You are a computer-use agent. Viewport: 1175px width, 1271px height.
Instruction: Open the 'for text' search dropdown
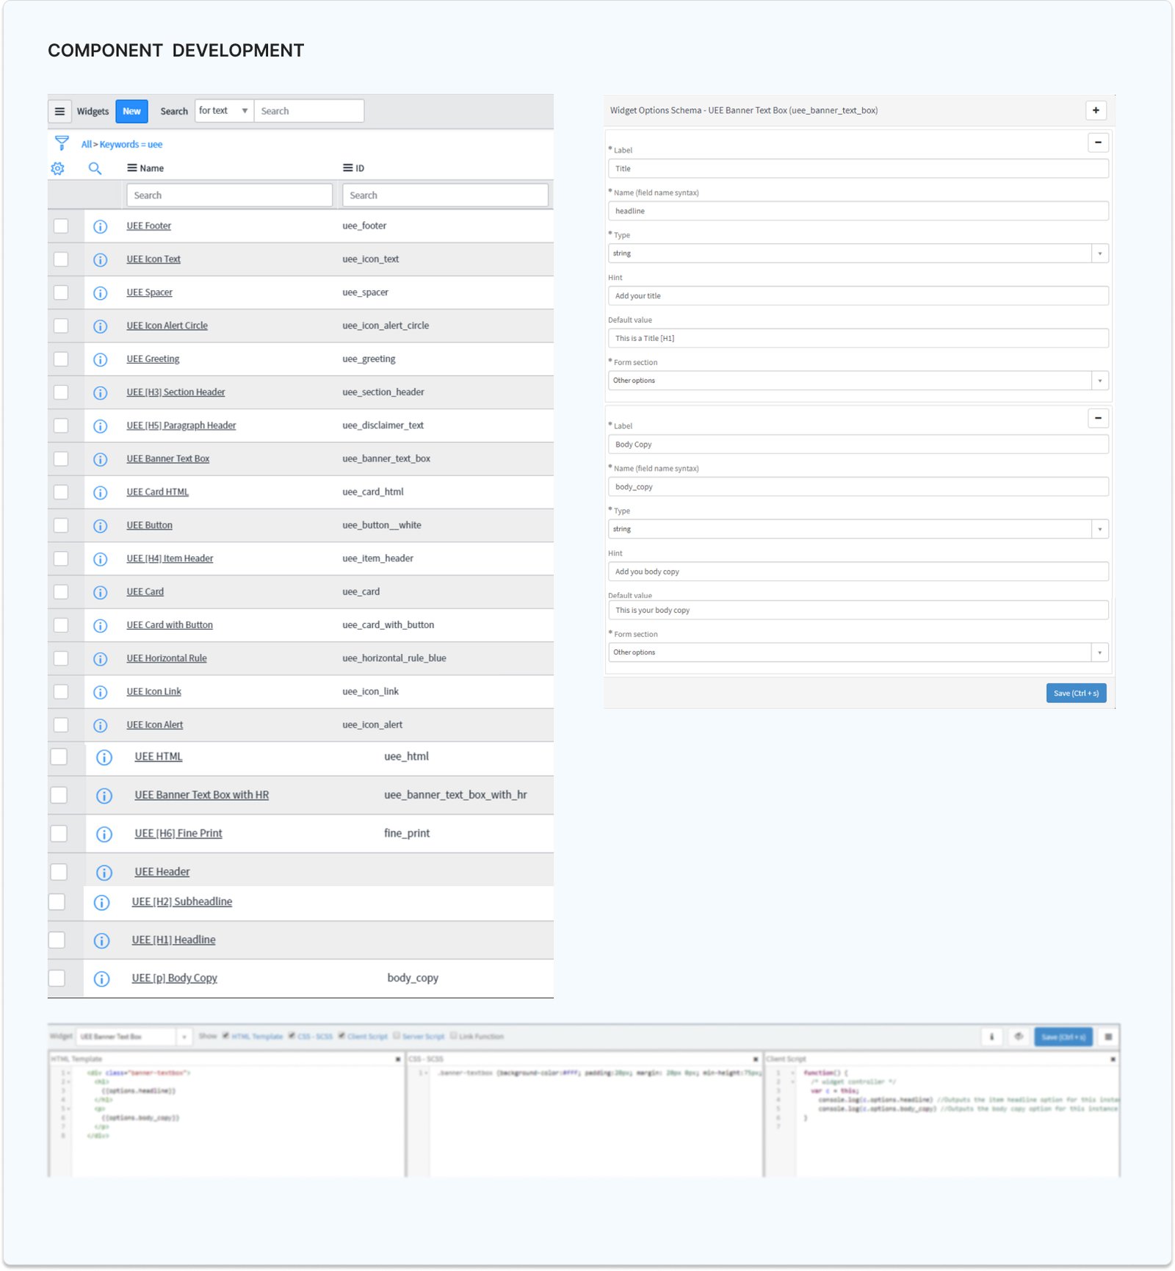224,111
